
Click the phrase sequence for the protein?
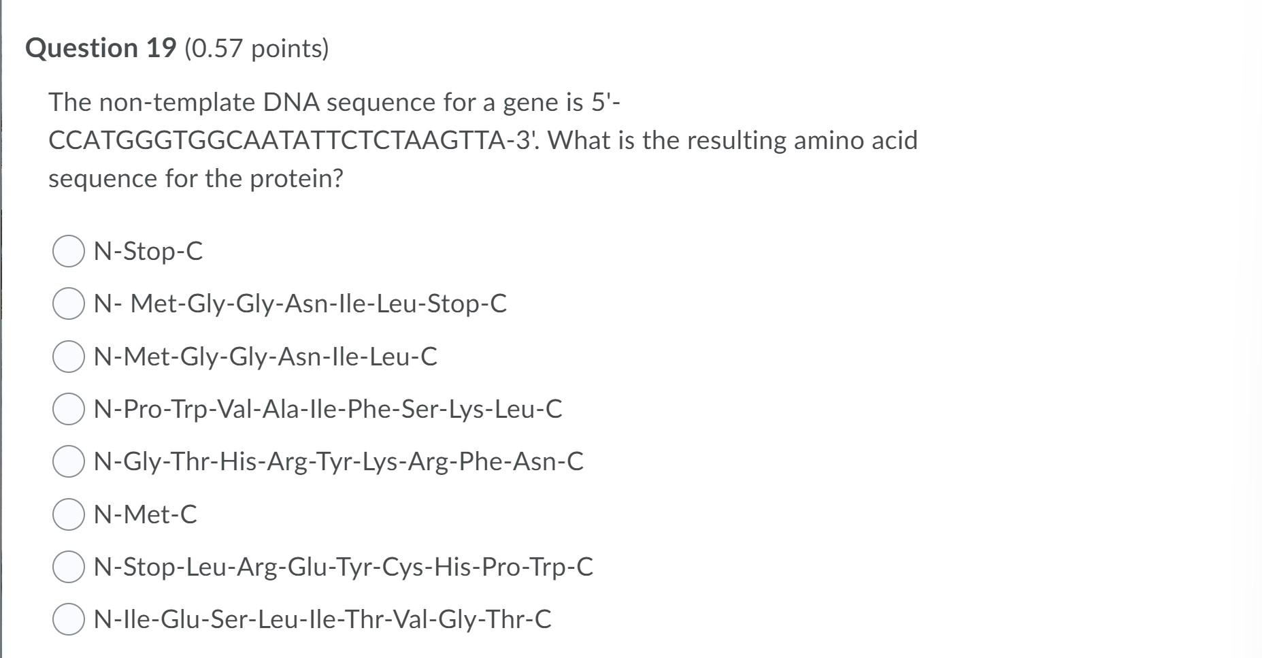click(196, 178)
